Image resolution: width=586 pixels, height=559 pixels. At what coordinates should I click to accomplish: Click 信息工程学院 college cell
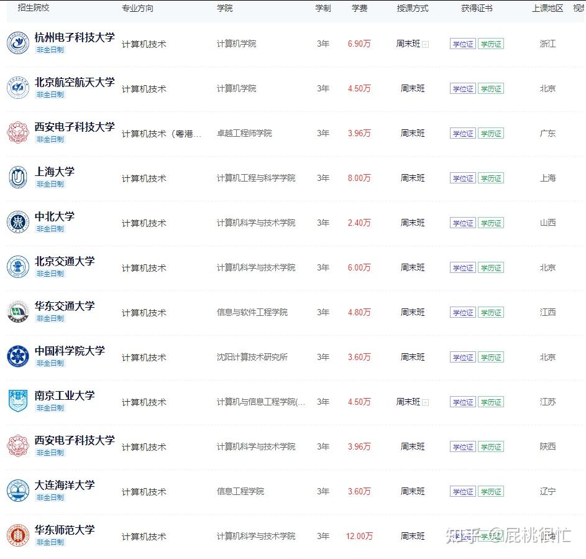click(x=240, y=491)
